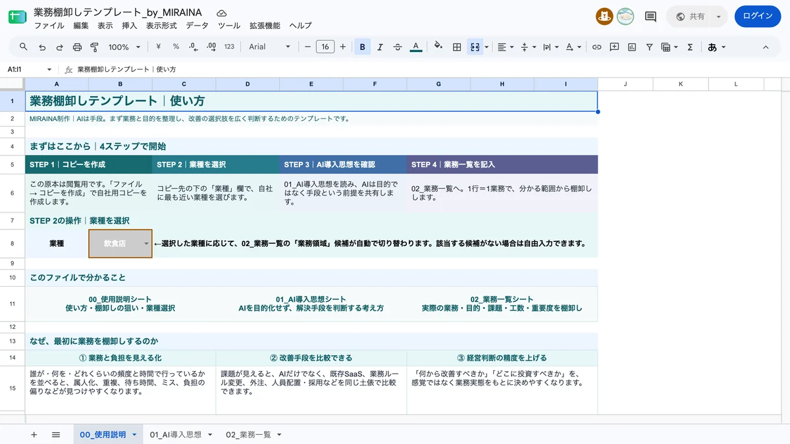Screen dimensions: 790x444
Task: Open the borders menu
Action: [456, 47]
